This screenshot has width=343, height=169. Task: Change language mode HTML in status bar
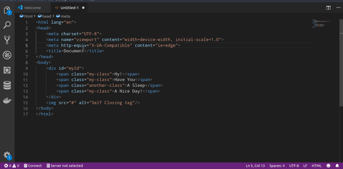317,166
